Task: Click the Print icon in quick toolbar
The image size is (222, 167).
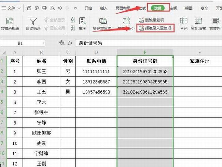Action: pyautogui.click(x=44, y=8)
